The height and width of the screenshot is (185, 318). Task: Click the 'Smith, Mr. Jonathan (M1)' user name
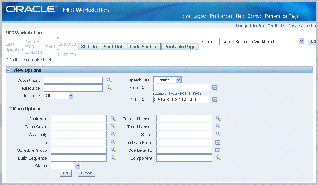[x=292, y=26]
